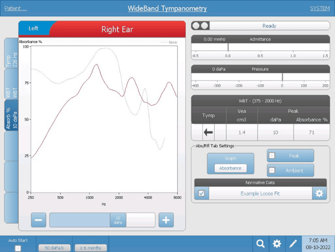The width and height of the screenshot is (335, 252).
Task: Enable the Peak checkbox
Action: [x=272, y=156]
